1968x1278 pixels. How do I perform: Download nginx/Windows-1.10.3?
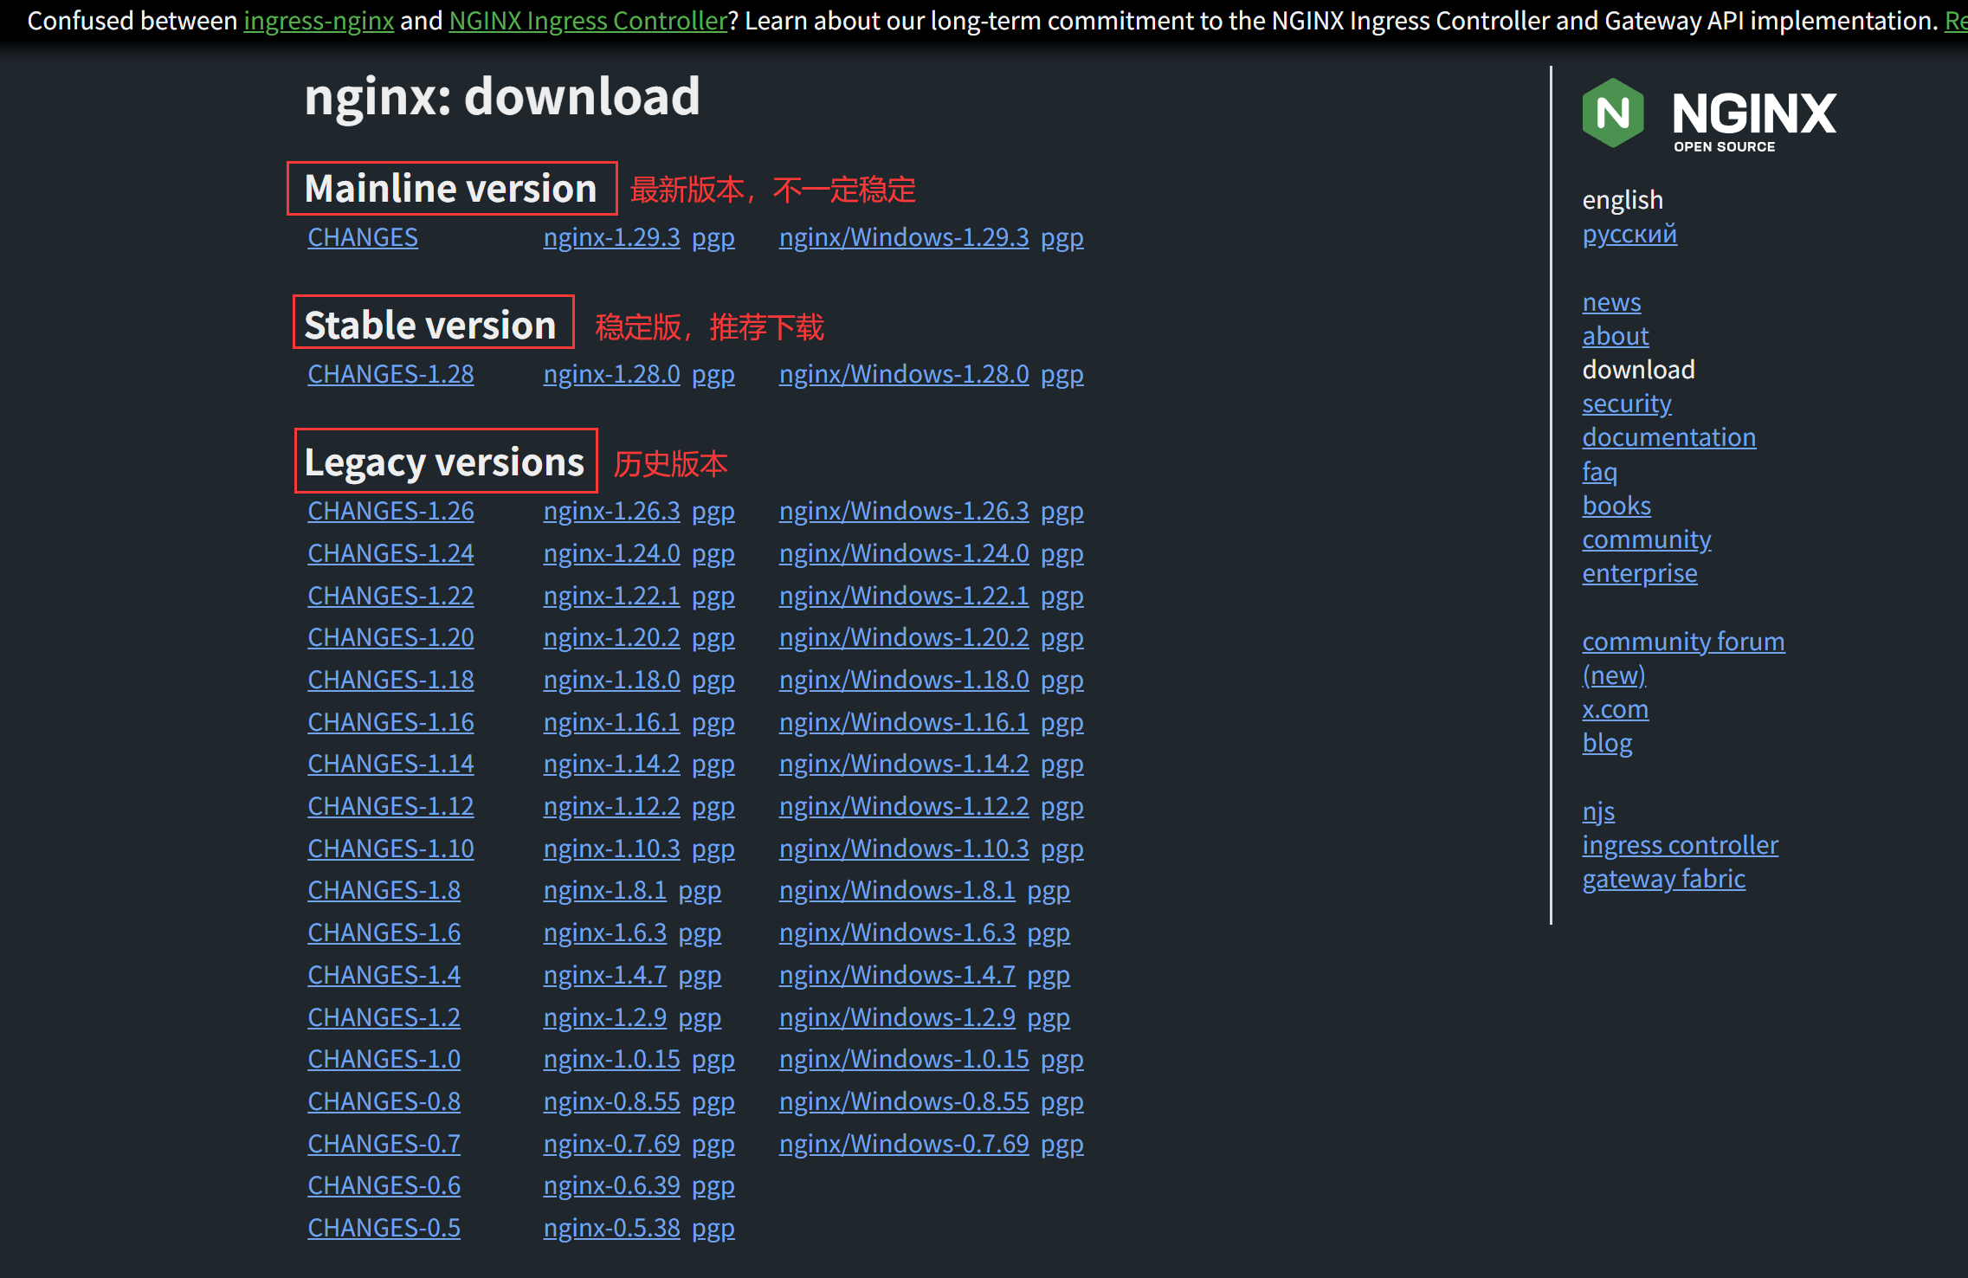coord(904,849)
